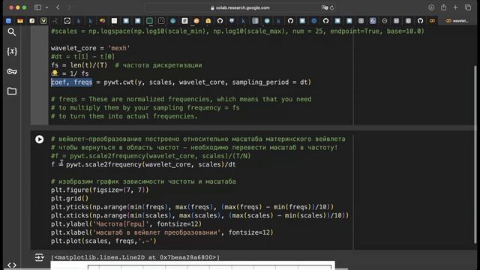Switch to the wavelet Colab tab
480x270 pixels.
(457, 21)
